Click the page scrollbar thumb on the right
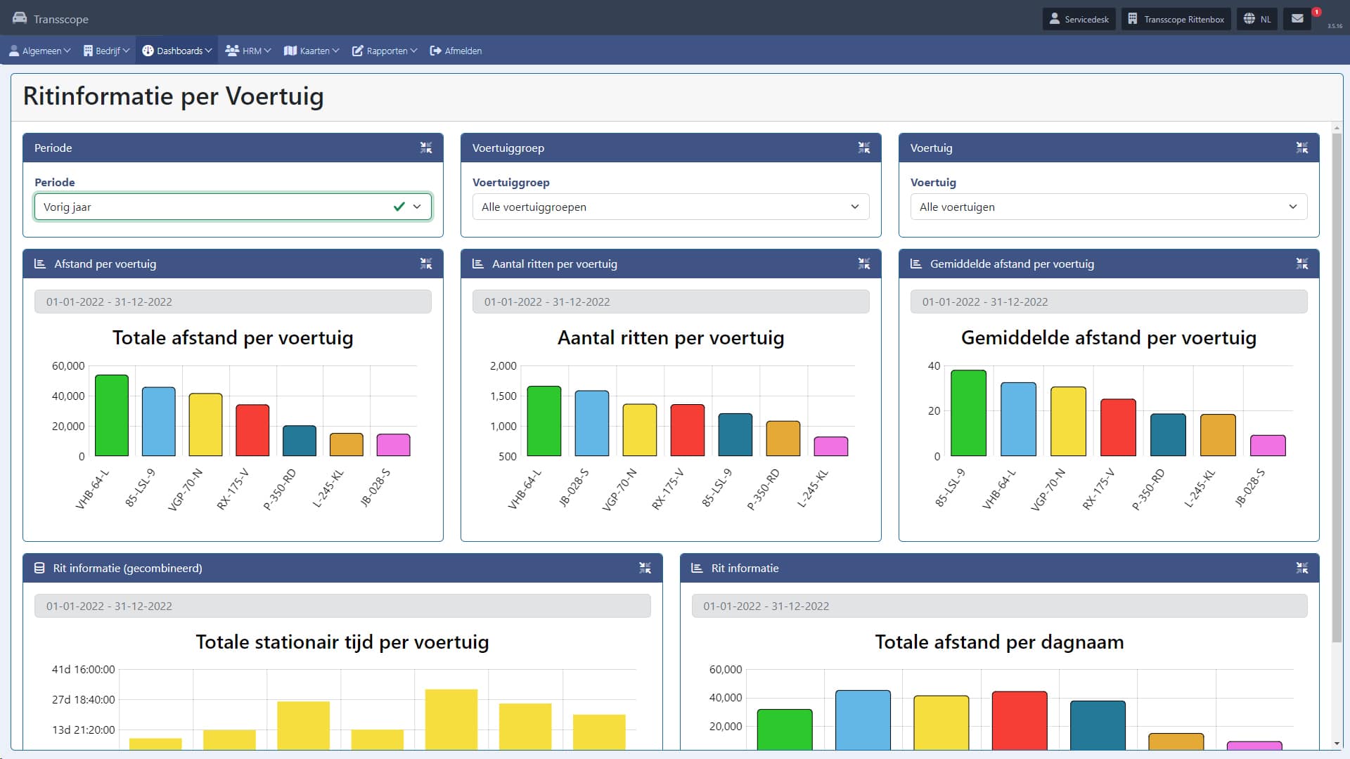 click(1337, 387)
